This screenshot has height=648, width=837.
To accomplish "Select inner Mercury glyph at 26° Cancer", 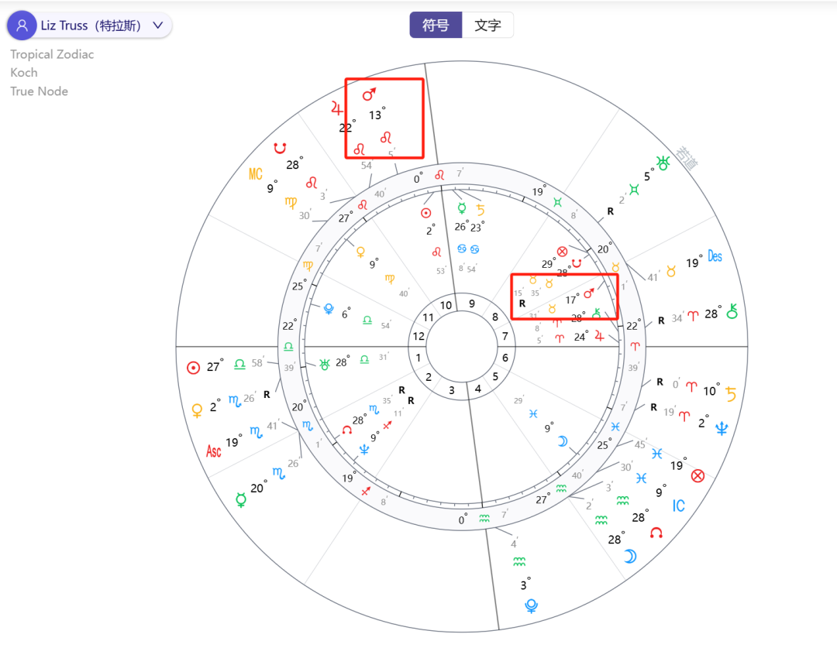I will [x=462, y=208].
